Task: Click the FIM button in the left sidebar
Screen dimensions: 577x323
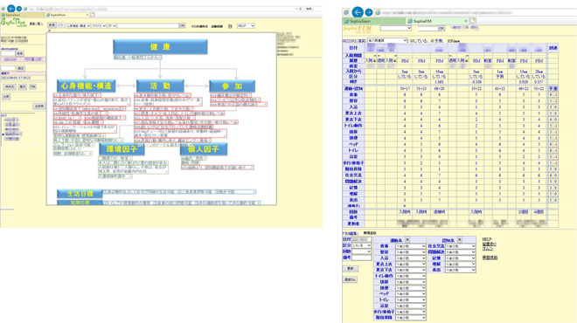Action: (x=32, y=86)
